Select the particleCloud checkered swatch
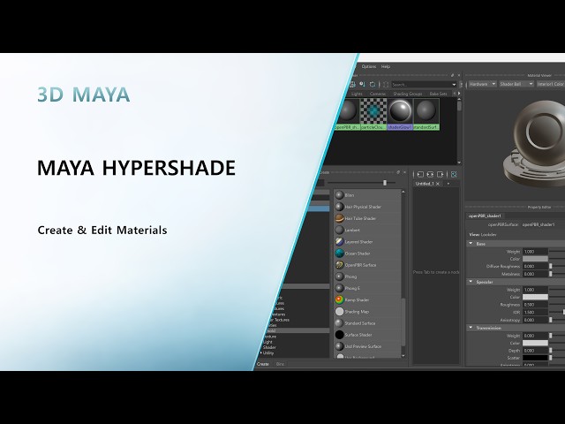The image size is (565, 424). pyautogui.click(x=373, y=114)
